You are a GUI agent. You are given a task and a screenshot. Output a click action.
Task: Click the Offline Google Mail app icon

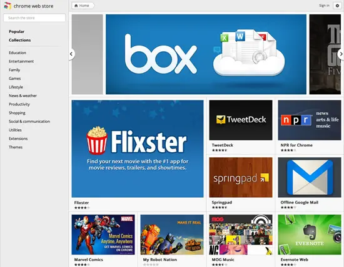pyautogui.click(x=310, y=177)
